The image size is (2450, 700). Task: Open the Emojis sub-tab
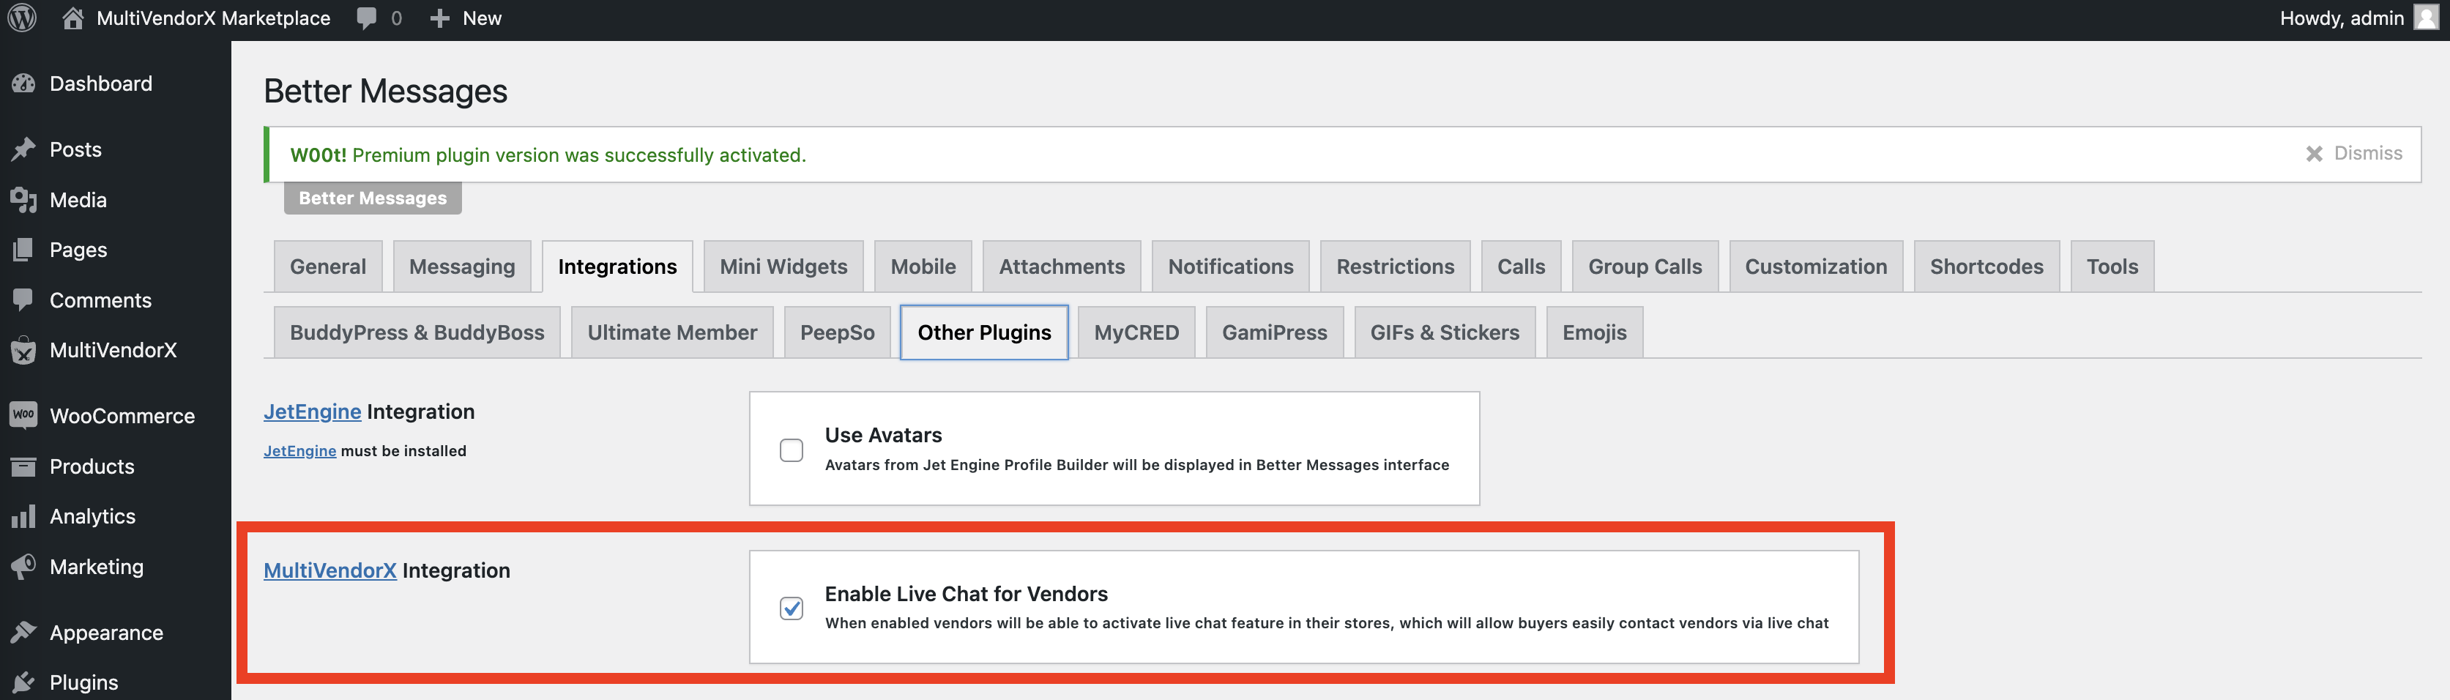click(1594, 332)
